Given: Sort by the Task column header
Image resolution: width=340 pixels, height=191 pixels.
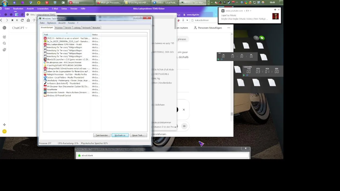Looking at the screenshot, I should coord(67,34).
